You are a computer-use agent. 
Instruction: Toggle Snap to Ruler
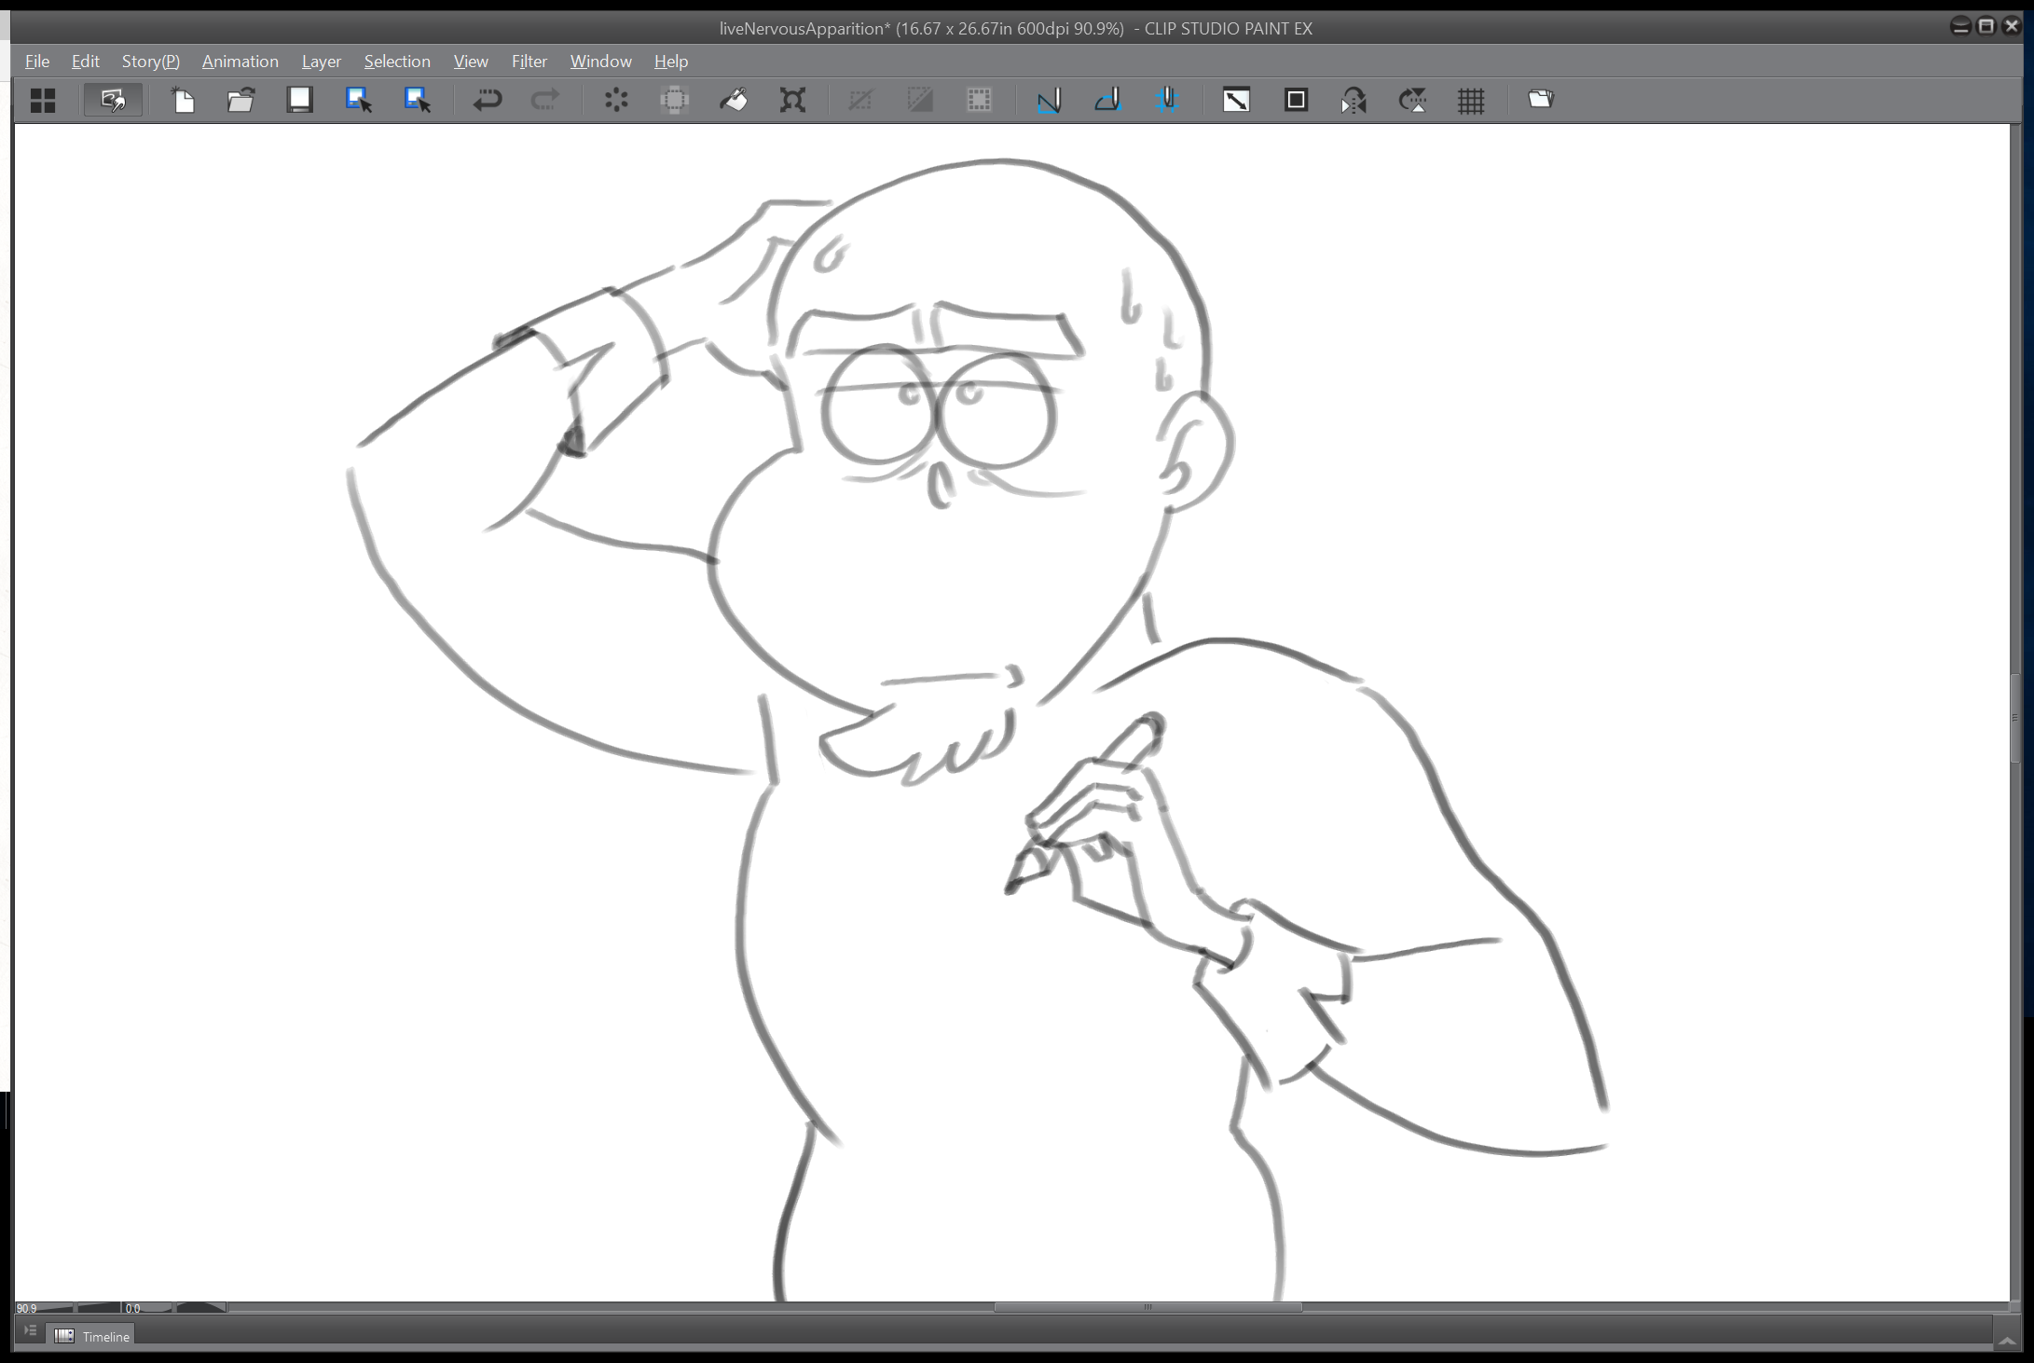(1049, 100)
